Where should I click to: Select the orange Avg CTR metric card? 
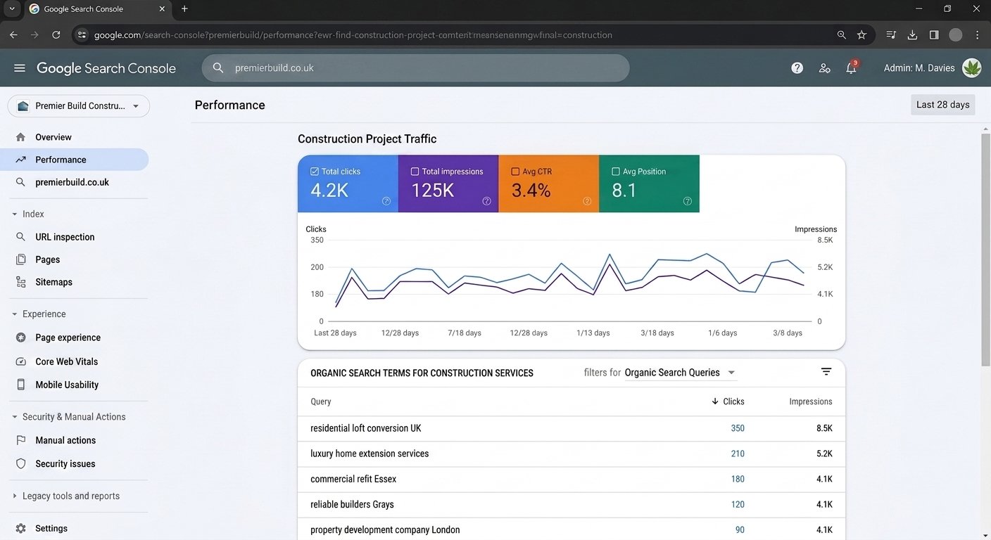549,184
